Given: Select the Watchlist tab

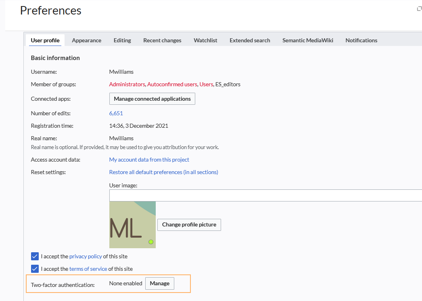Looking at the screenshot, I should click(x=205, y=40).
